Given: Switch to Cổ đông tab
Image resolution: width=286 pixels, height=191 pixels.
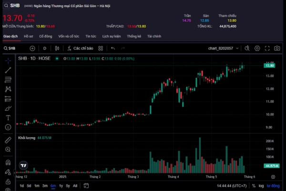Looking at the screenshot, I should pyautogui.click(x=46, y=36).
